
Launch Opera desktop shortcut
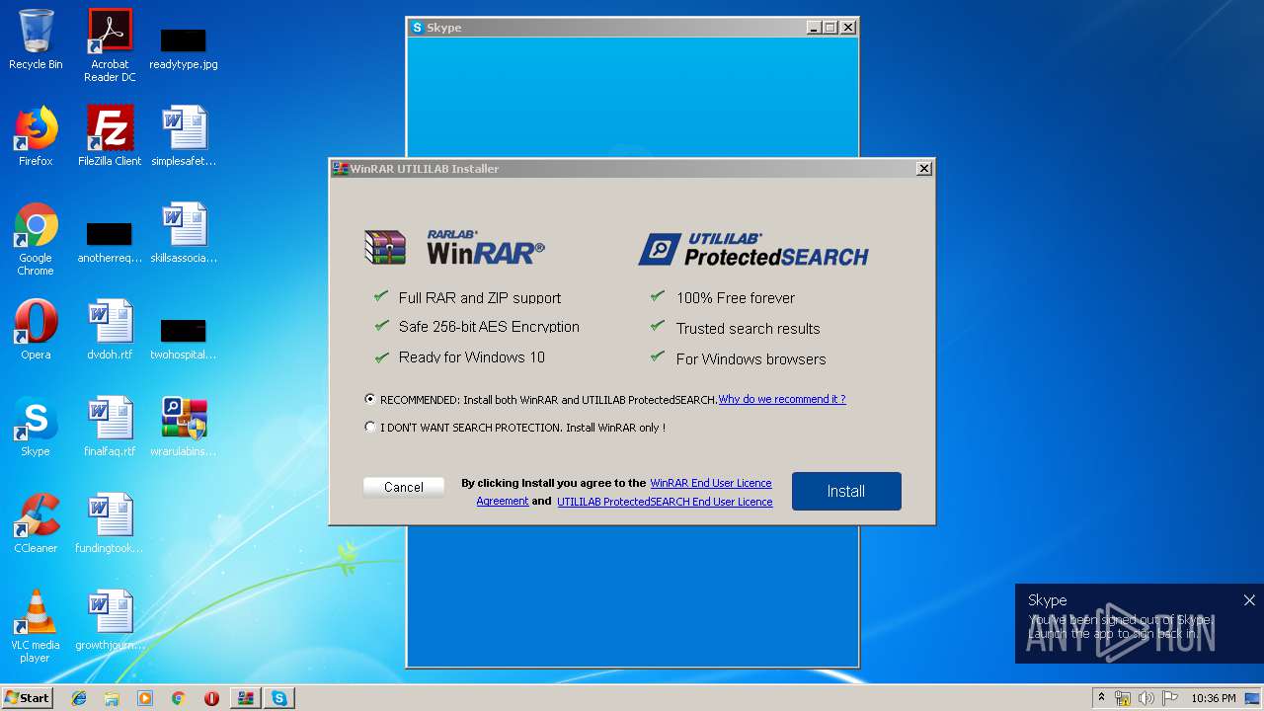pos(36,330)
